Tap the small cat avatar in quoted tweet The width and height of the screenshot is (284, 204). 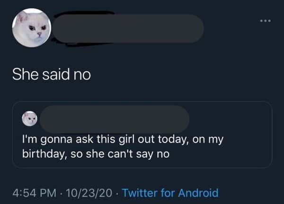click(x=30, y=119)
